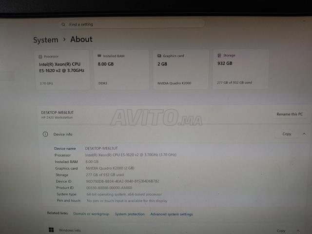Open Advanced system settings link
Screen dimensions: 312x234
coord(172,214)
